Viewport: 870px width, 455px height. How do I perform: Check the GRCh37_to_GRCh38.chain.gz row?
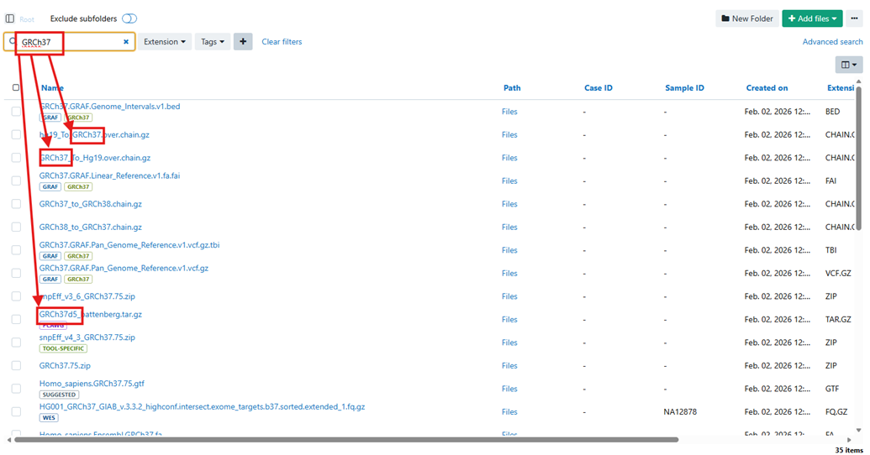pyautogui.click(x=16, y=204)
